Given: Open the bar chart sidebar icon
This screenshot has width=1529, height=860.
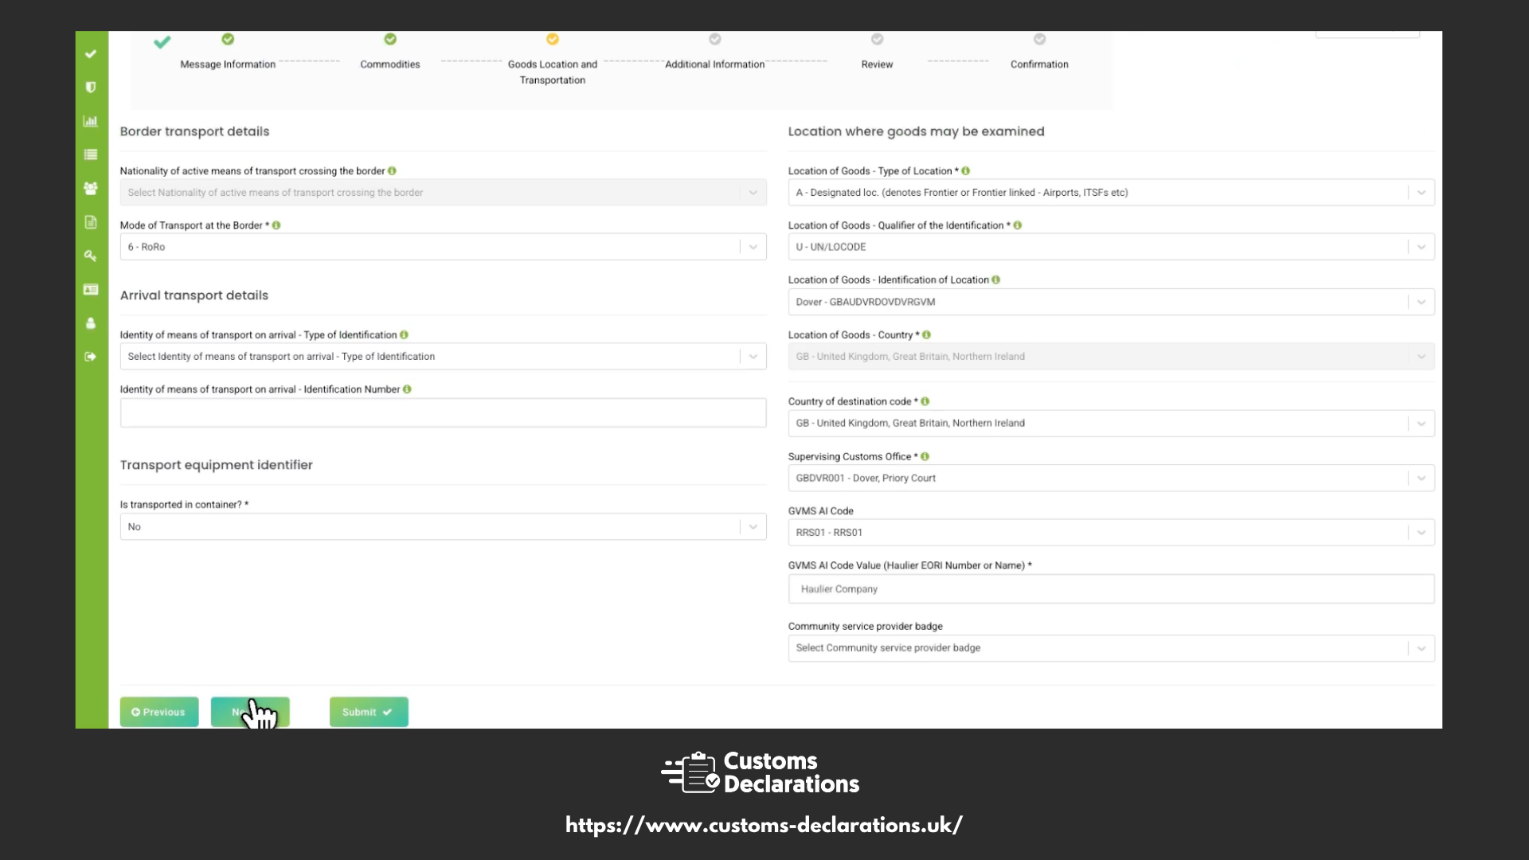Looking at the screenshot, I should click(x=91, y=121).
